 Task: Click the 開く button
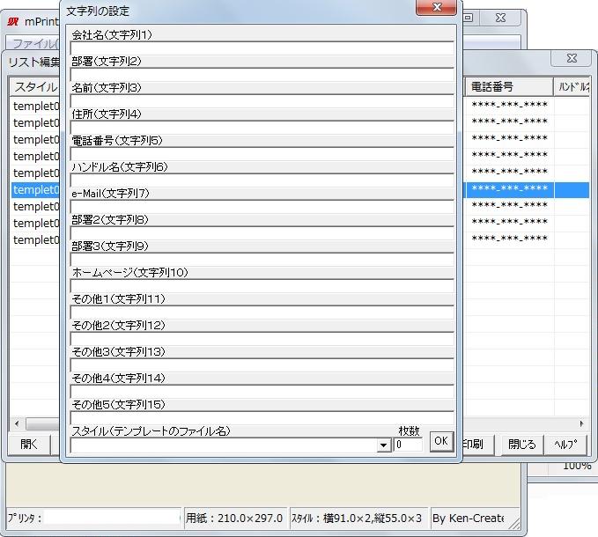click(x=29, y=444)
